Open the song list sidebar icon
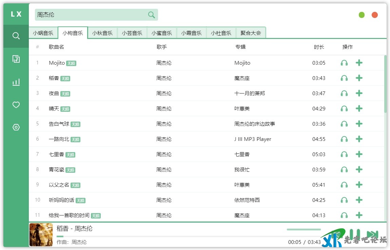Viewport: 390px width, 250px height. point(16,59)
